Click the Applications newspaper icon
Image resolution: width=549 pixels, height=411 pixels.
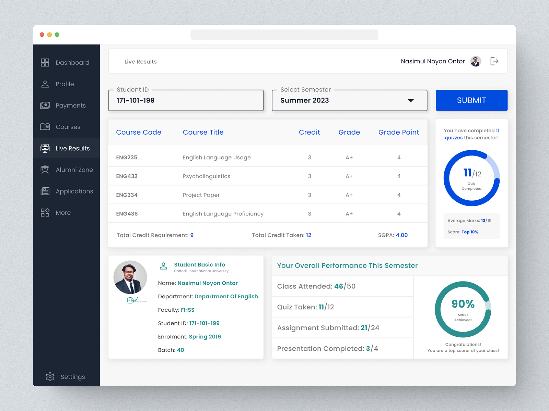(x=45, y=191)
